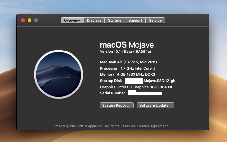Click the Memory label
The height and width of the screenshot is (142, 227).
point(107,74)
